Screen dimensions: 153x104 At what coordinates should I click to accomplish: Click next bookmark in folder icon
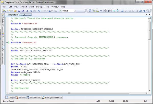pos(137,11)
